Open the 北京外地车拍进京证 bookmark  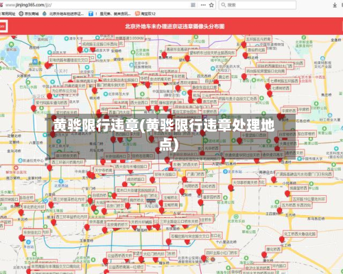click(63, 14)
